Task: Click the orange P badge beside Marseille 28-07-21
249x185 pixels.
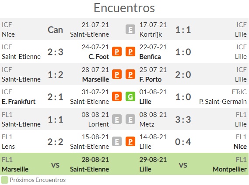Action: (117, 74)
